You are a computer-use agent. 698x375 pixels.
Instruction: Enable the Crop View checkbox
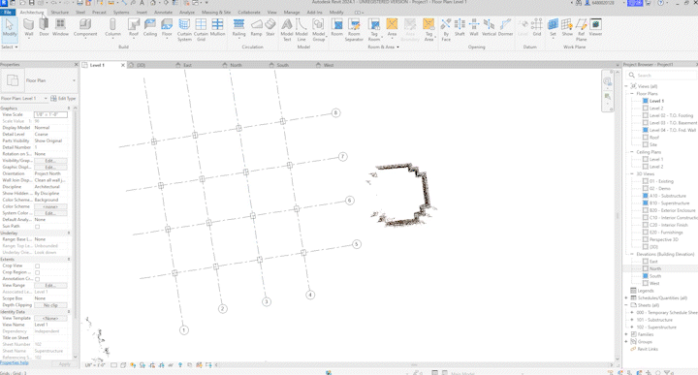(38, 266)
